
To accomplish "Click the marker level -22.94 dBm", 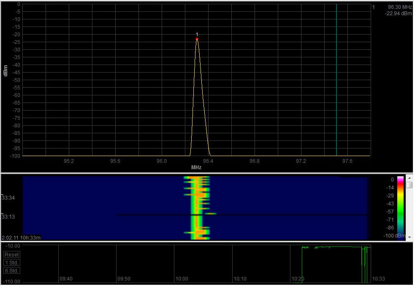I will tap(399, 13).
